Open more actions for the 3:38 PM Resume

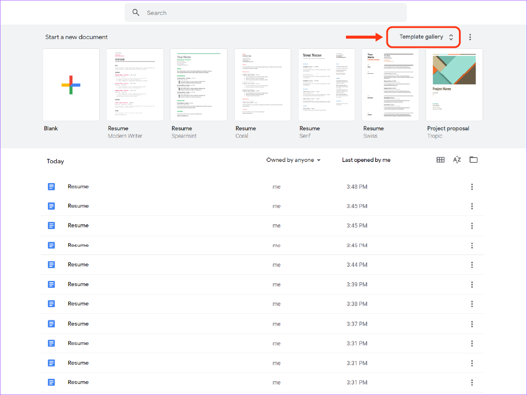(x=472, y=304)
